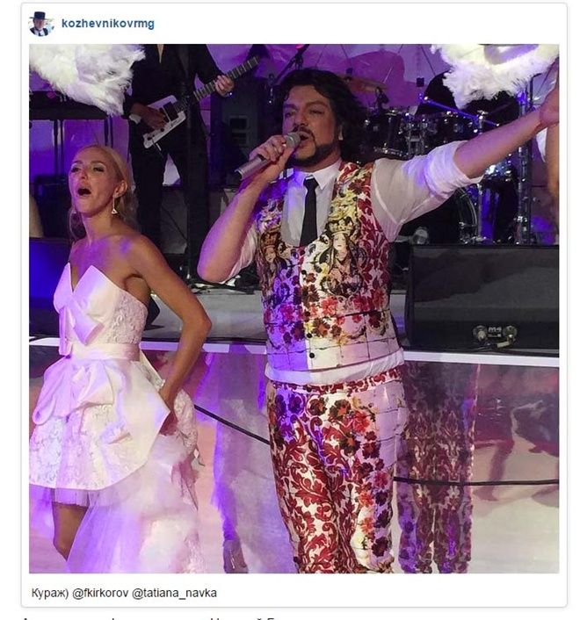This screenshot has width=580, height=620.
Task: Click the singer's microphone in the photo
Action: [x=267, y=155]
